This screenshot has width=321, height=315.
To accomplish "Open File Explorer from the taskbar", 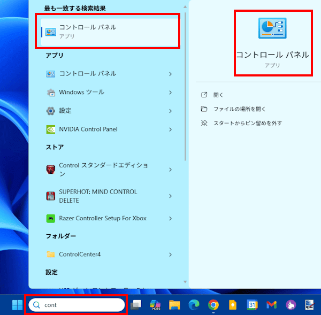I will (174, 305).
